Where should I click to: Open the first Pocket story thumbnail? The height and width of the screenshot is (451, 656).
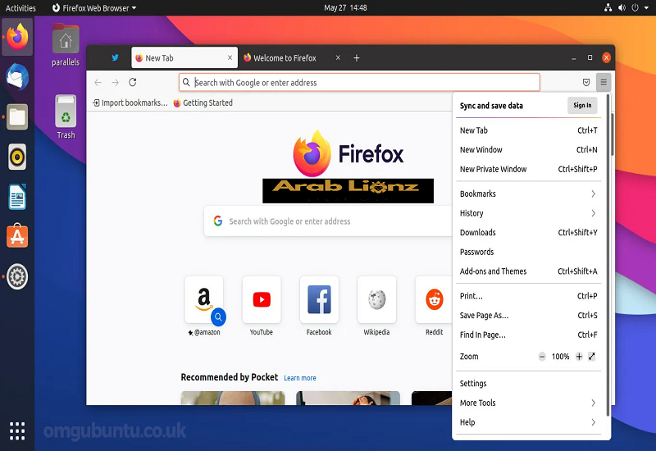(x=233, y=398)
